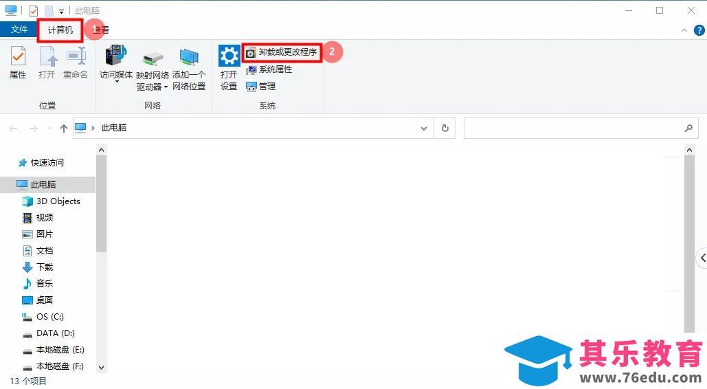
Task: Click 系统属性 in the ribbon
Action: tap(269, 69)
